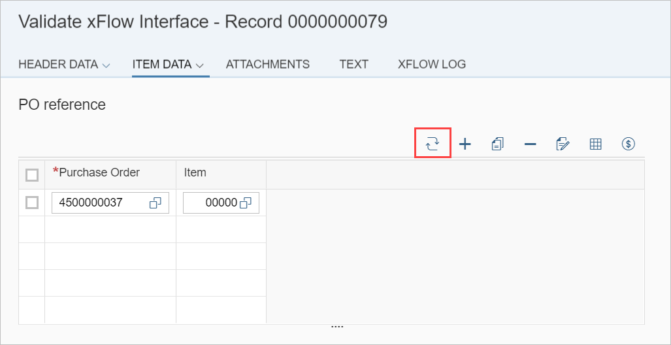Delete row using the minus icon
The image size is (671, 345).
530,144
